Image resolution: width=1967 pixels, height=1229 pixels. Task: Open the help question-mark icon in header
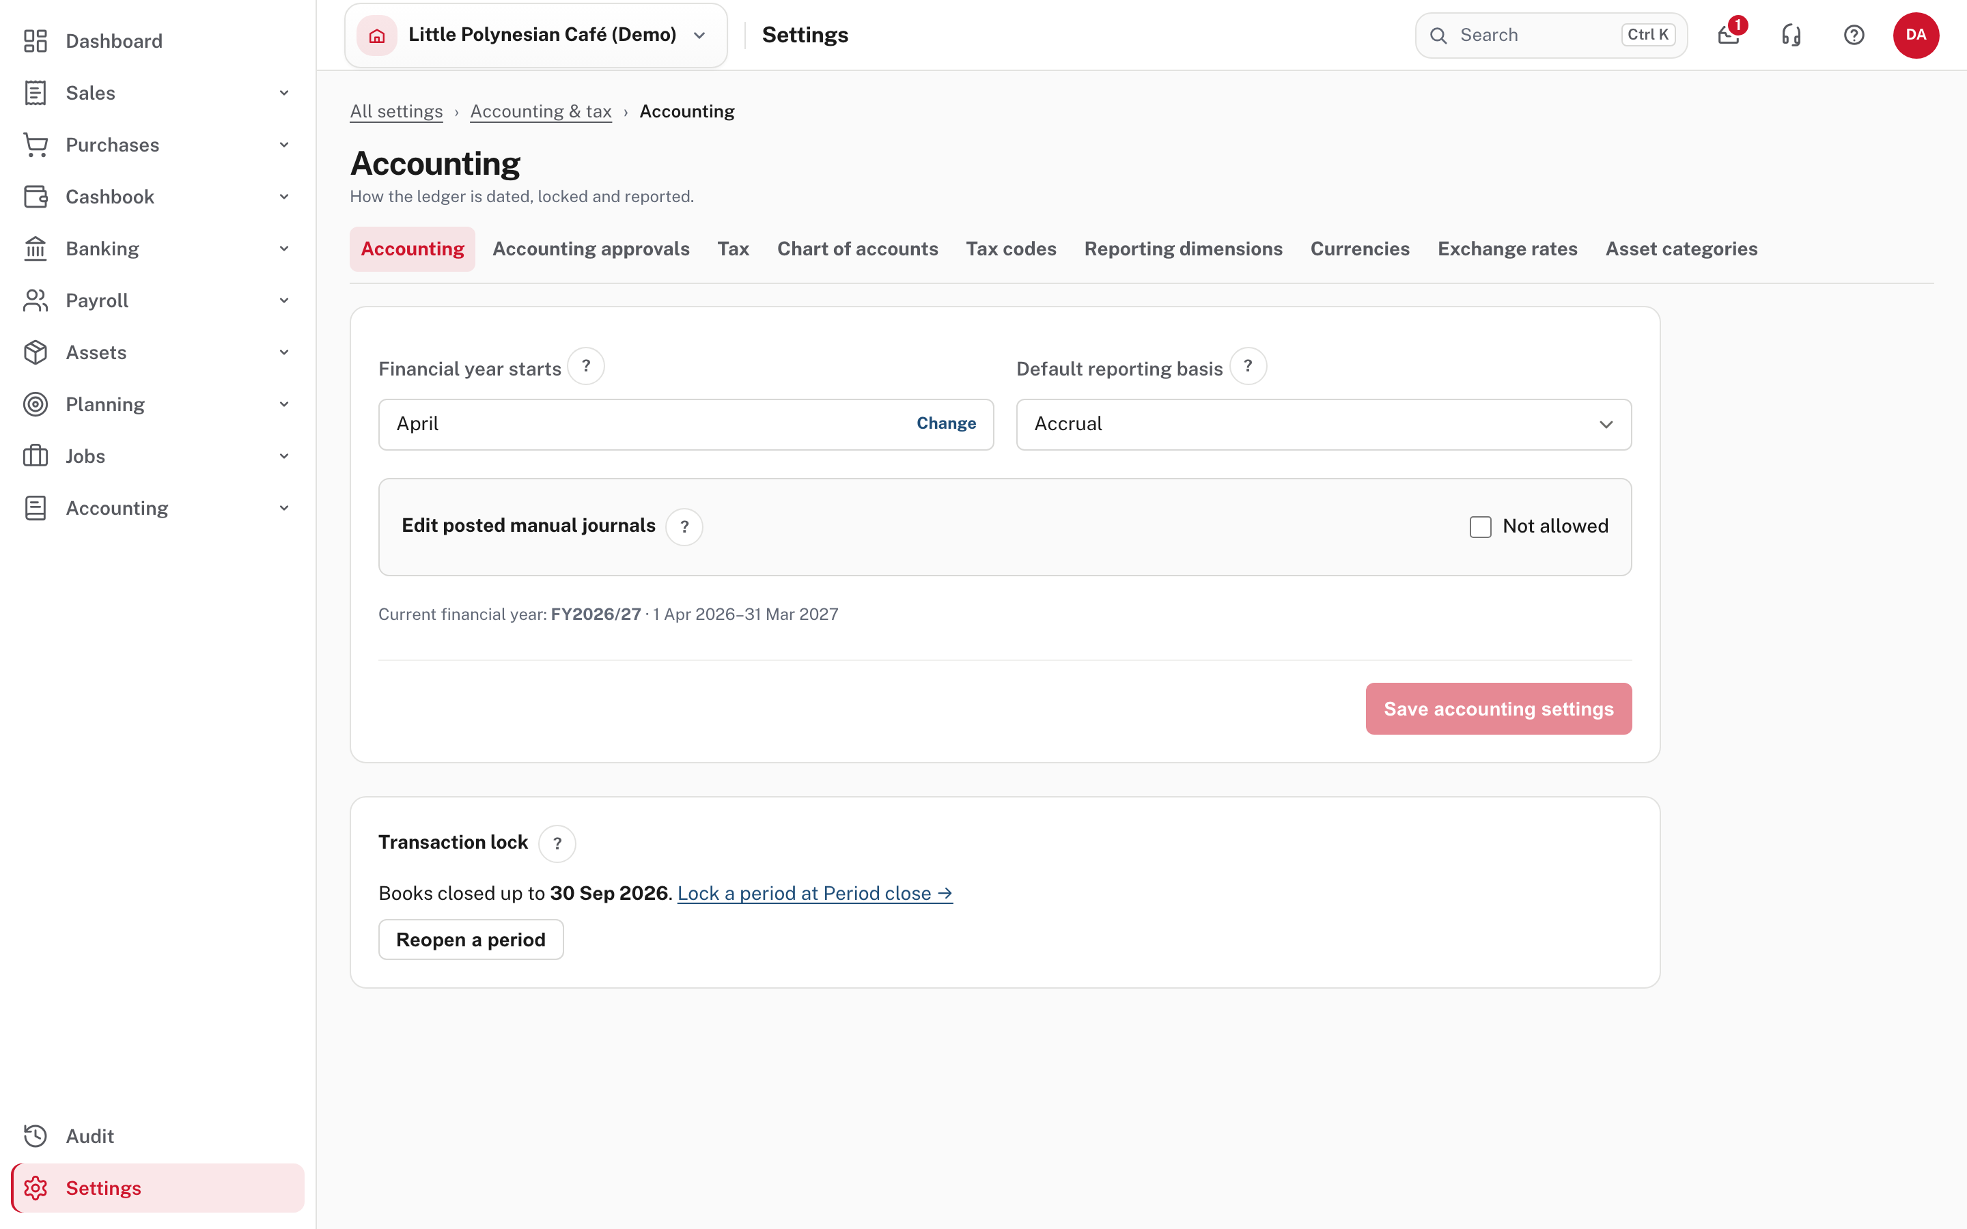[x=1854, y=35]
